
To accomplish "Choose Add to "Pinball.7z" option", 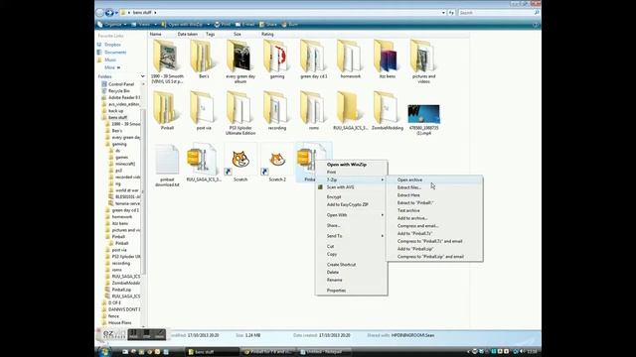I will pyautogui.click(x=434, y=234).
